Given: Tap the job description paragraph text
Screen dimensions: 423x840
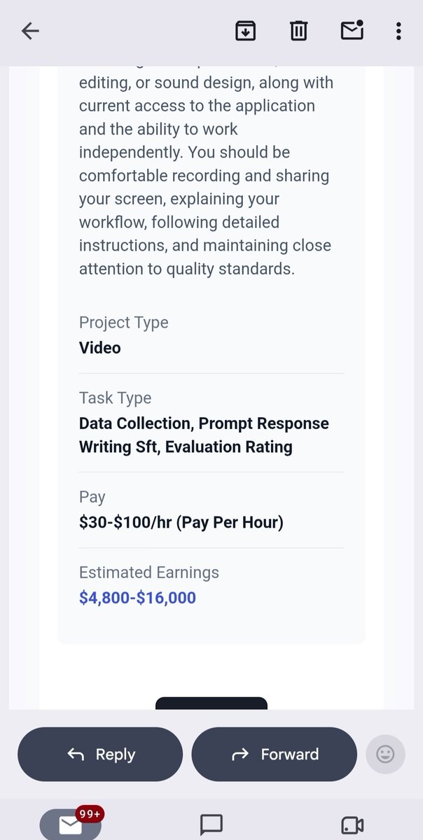Looking at the screenshot, I should (x=205, y=175).
